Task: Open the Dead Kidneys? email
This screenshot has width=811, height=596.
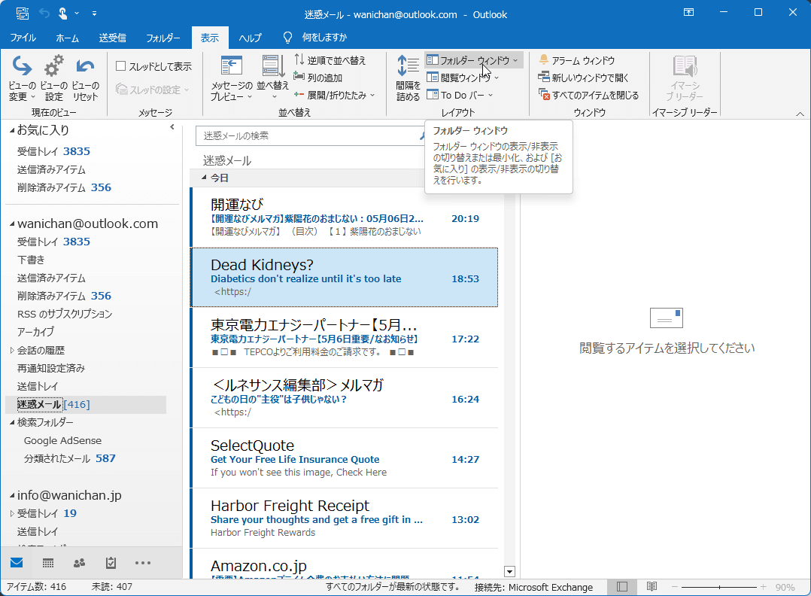Action: point(345,277)
